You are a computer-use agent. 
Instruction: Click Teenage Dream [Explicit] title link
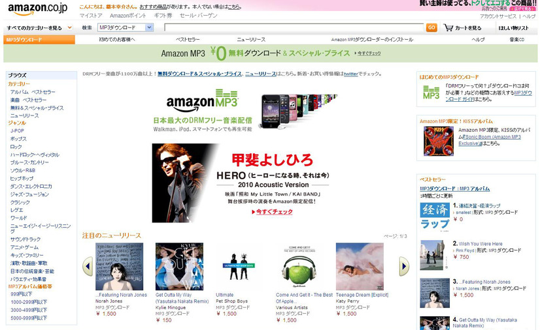(x=362, y=295)
